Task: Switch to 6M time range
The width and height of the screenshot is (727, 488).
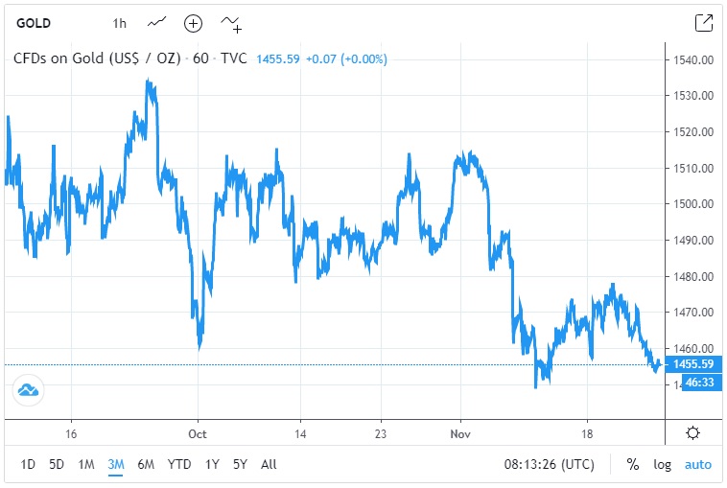Action: 146,464
